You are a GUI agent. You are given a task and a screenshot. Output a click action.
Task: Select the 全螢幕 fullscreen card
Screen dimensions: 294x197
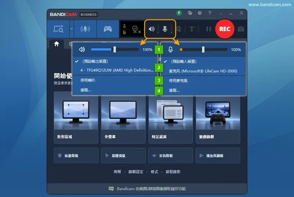click(123, 120)
